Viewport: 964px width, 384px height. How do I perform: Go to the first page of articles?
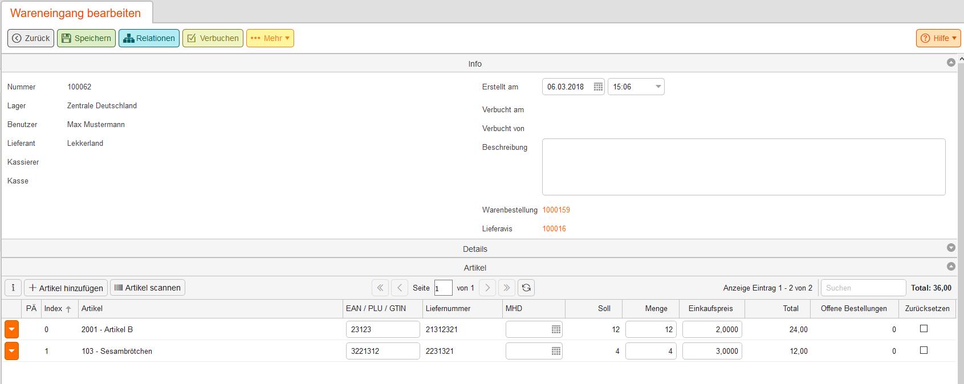(380, 288)
